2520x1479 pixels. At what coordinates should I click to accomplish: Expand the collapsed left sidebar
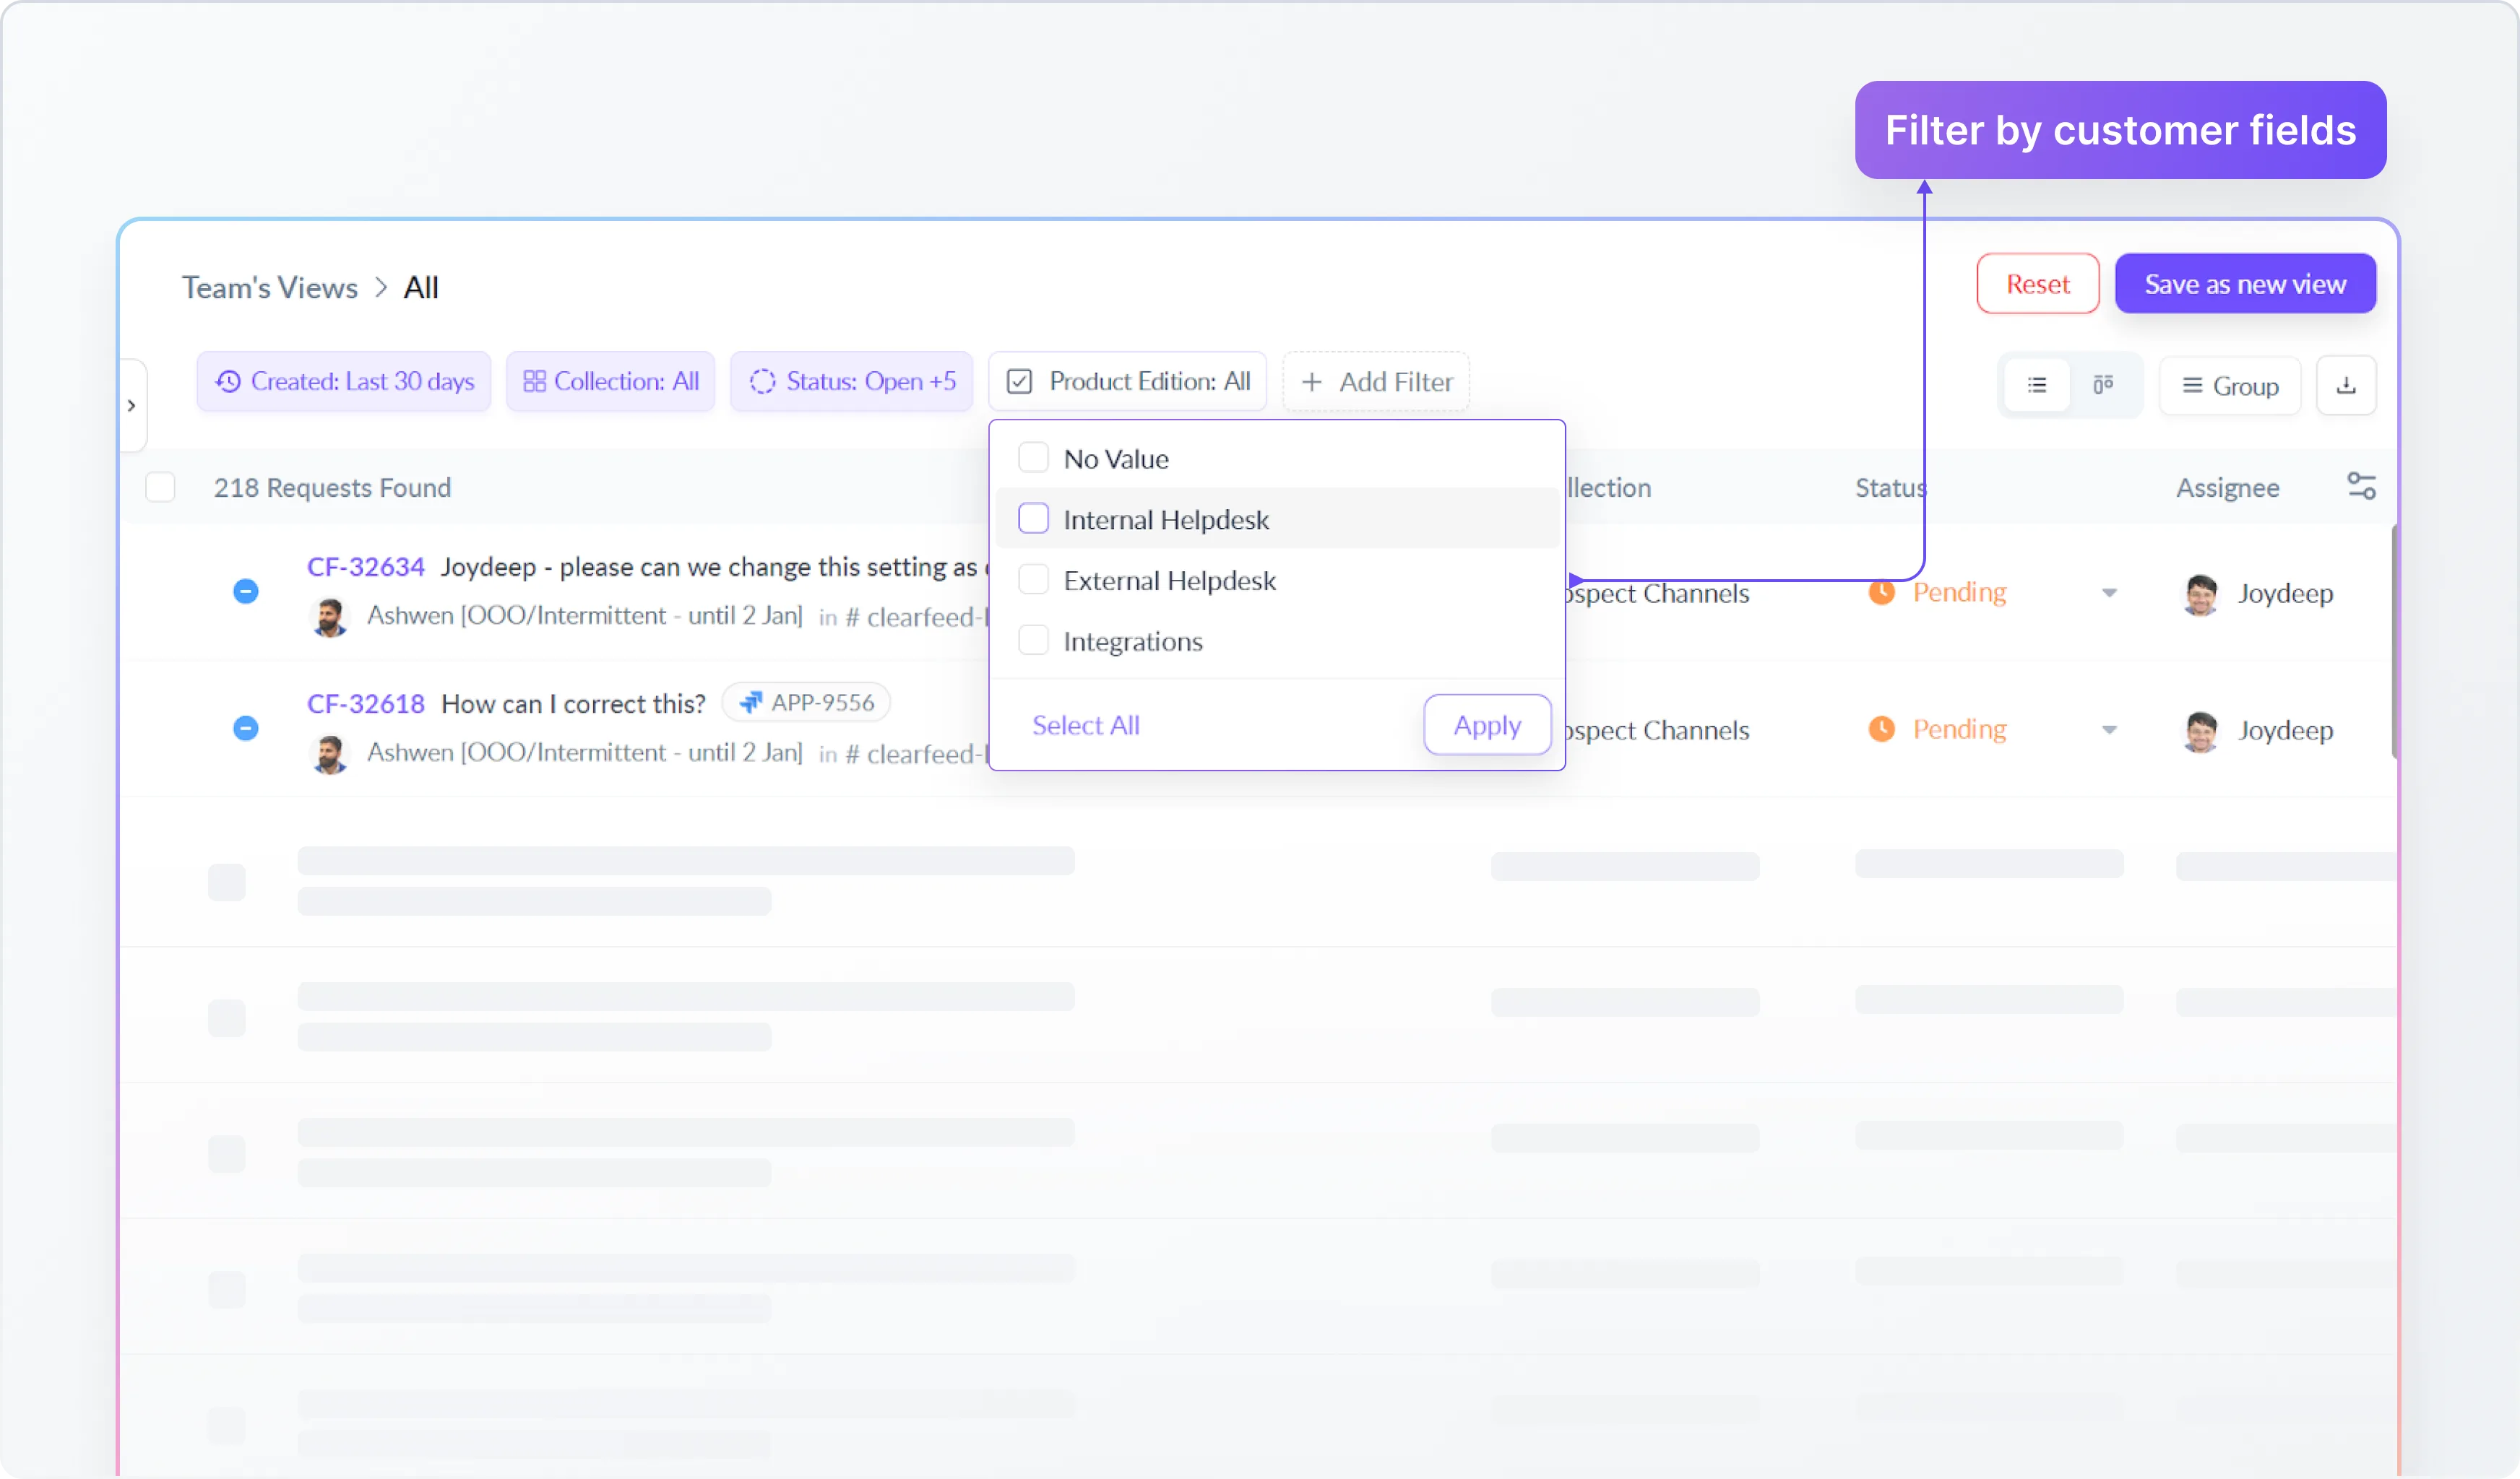(x=132, y=404)
